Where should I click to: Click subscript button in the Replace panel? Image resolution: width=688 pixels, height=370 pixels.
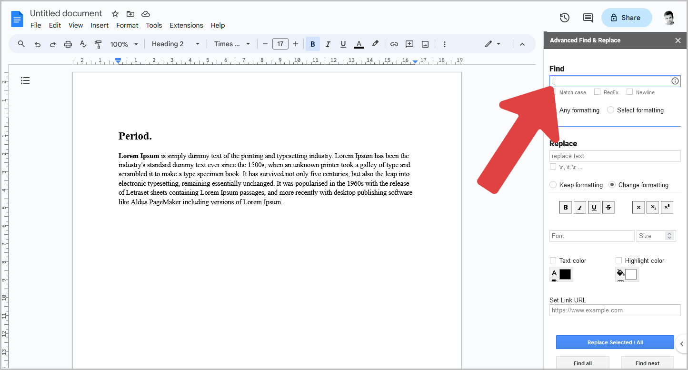pos(653,207)
